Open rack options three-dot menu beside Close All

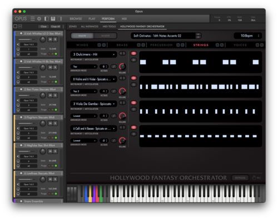(x=63, y=27)
